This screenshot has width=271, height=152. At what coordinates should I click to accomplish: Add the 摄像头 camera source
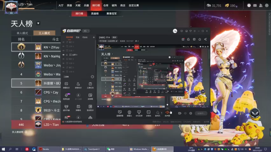(x=129, y=113)
